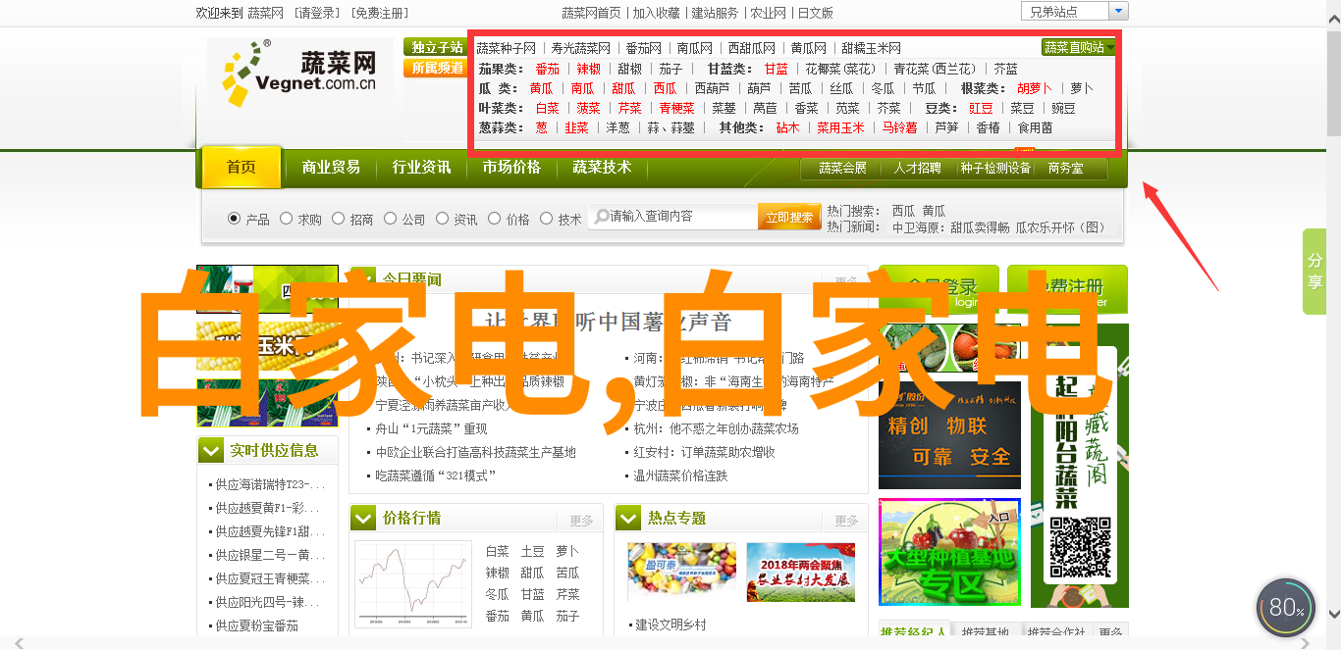
Task: Open the 寿光蔬菜网 sub-site link
Action: pyautogui.click(x=580, y=48)
